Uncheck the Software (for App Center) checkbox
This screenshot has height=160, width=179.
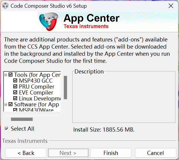(x=11, y=104)
